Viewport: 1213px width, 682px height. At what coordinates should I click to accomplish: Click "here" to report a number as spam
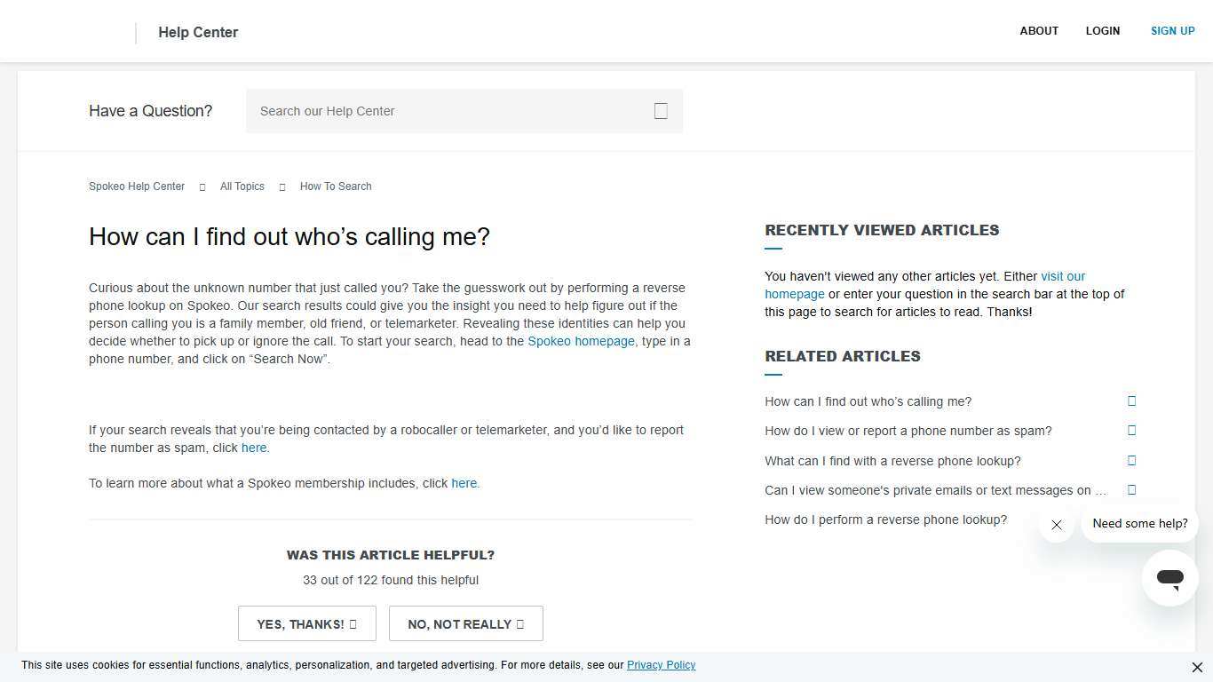[254, 448]
